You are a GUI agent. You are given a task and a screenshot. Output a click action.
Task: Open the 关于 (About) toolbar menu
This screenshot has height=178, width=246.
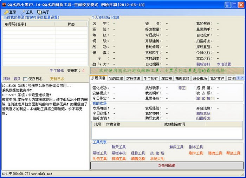click(43, 12)
